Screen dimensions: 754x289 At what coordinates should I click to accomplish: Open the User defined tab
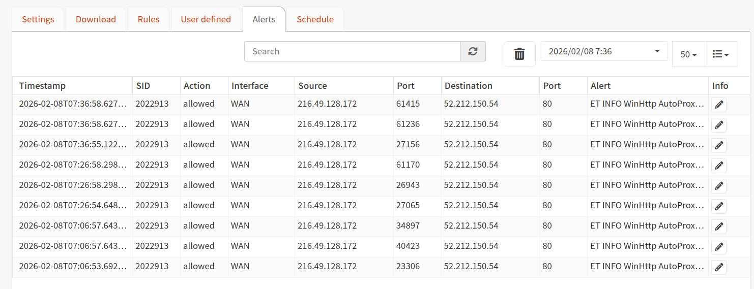[206, 19]
